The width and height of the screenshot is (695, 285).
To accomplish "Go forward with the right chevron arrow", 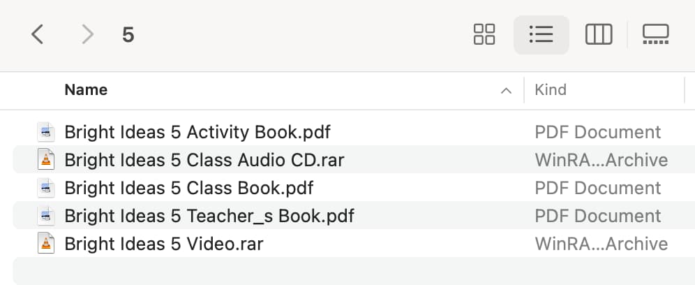I will pos(88,35).
